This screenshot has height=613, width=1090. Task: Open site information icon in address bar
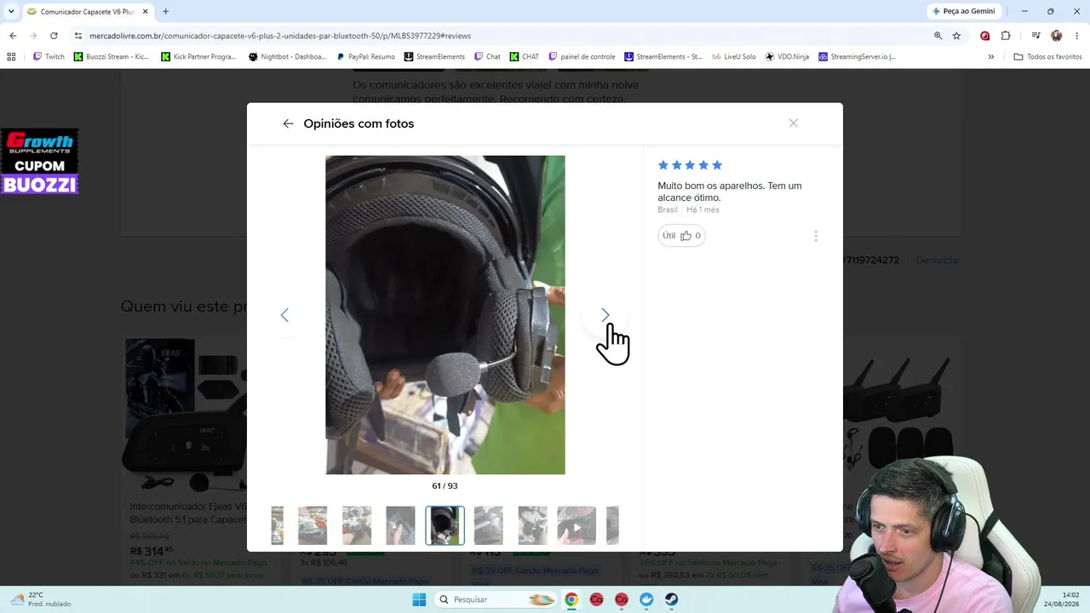78,36
